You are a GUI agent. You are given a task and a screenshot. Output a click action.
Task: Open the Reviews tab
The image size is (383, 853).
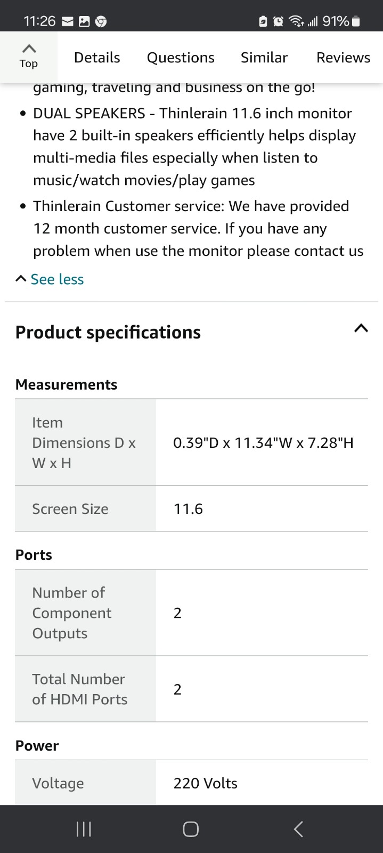tap(343, 58)
